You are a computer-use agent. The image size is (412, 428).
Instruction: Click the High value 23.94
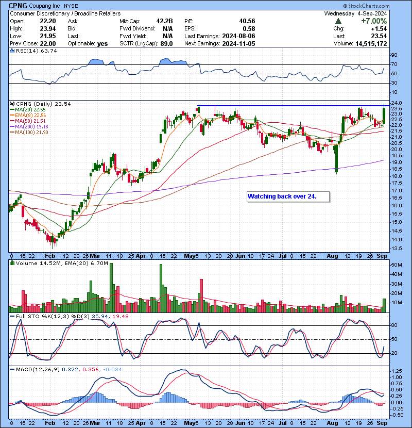[x=48, y=29]
